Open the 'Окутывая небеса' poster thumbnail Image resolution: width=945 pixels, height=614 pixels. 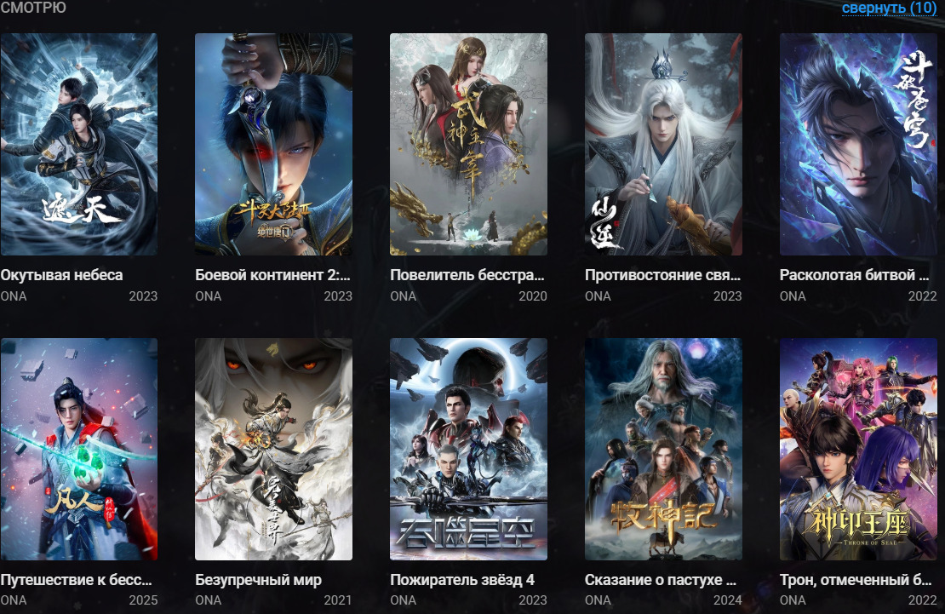click(x=79, y=144)
